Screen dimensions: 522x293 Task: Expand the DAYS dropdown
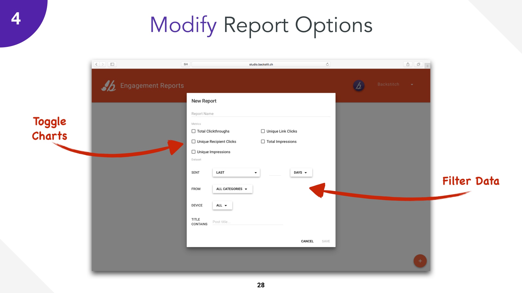pos(300,173)
